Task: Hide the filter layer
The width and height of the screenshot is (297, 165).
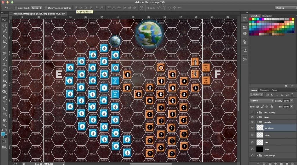Action: point(252,149)
